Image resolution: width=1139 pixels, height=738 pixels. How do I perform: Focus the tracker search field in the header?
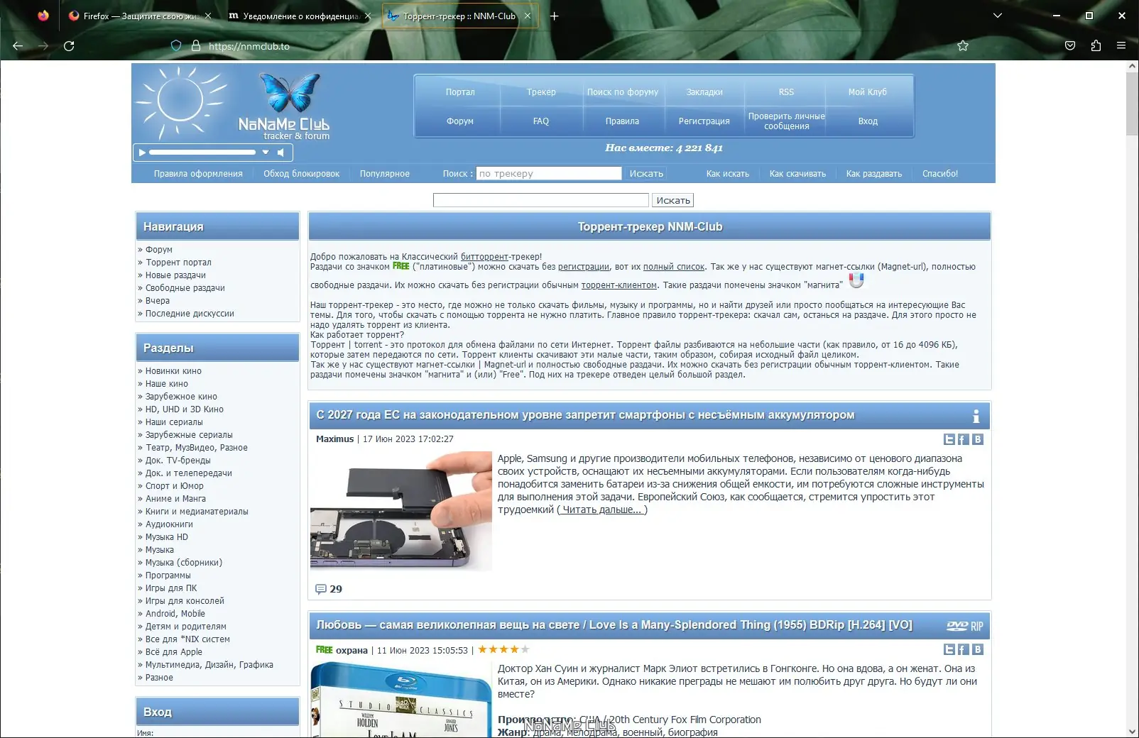tap(549, 174)
